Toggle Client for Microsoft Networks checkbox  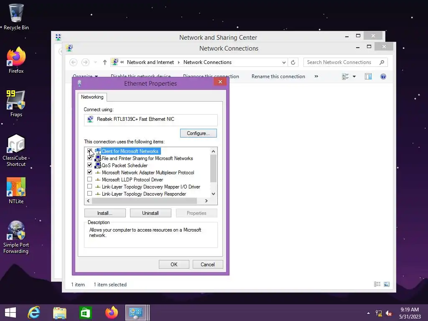pos(89,150)
